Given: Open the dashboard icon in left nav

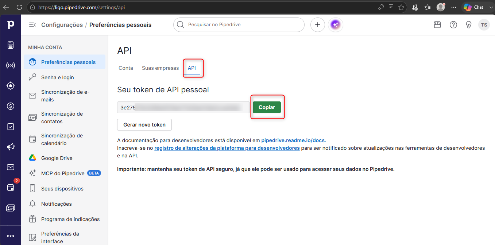Looking at the screenshot, I should tap(11, 45).
